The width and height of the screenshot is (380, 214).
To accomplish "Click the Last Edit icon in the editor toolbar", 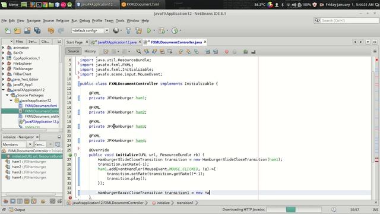I will 106,52.
